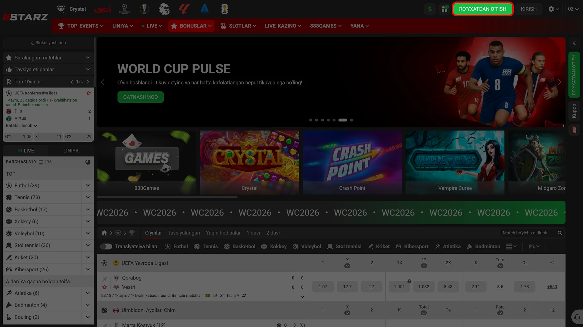Filter by Futbol in sports bar
This screenshot has width=583, height=327.
click(x=176, y=246)
